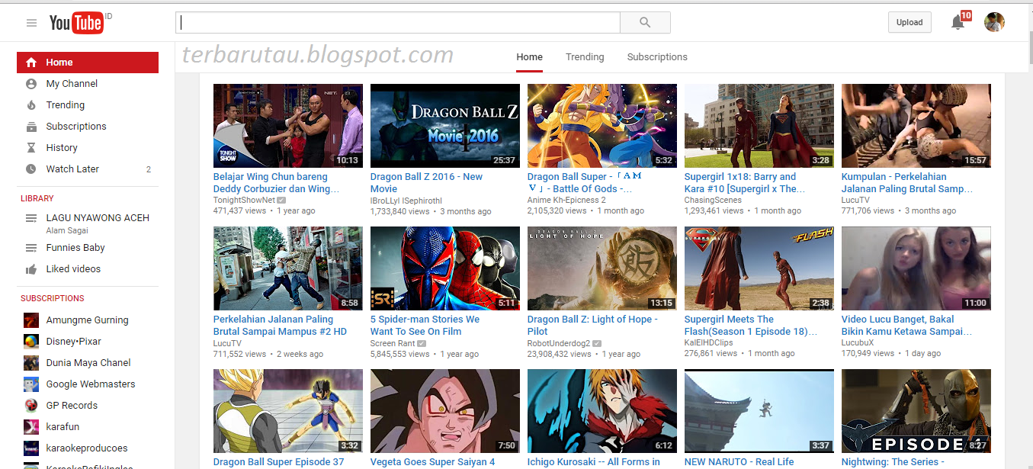Click the karaokeproducoes channel avatar
This screenshot has height=469, width=1033.
[31, 448]
